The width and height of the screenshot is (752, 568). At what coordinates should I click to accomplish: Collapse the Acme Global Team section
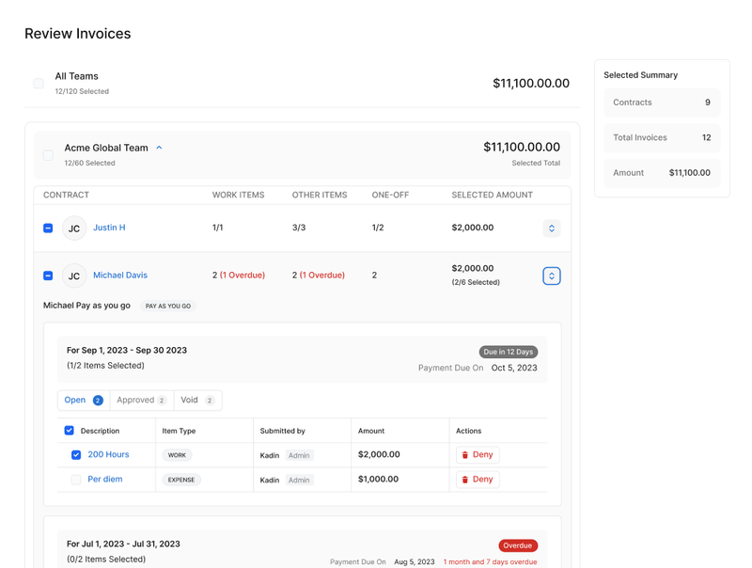pyautogui.click(x=159, y=148)
